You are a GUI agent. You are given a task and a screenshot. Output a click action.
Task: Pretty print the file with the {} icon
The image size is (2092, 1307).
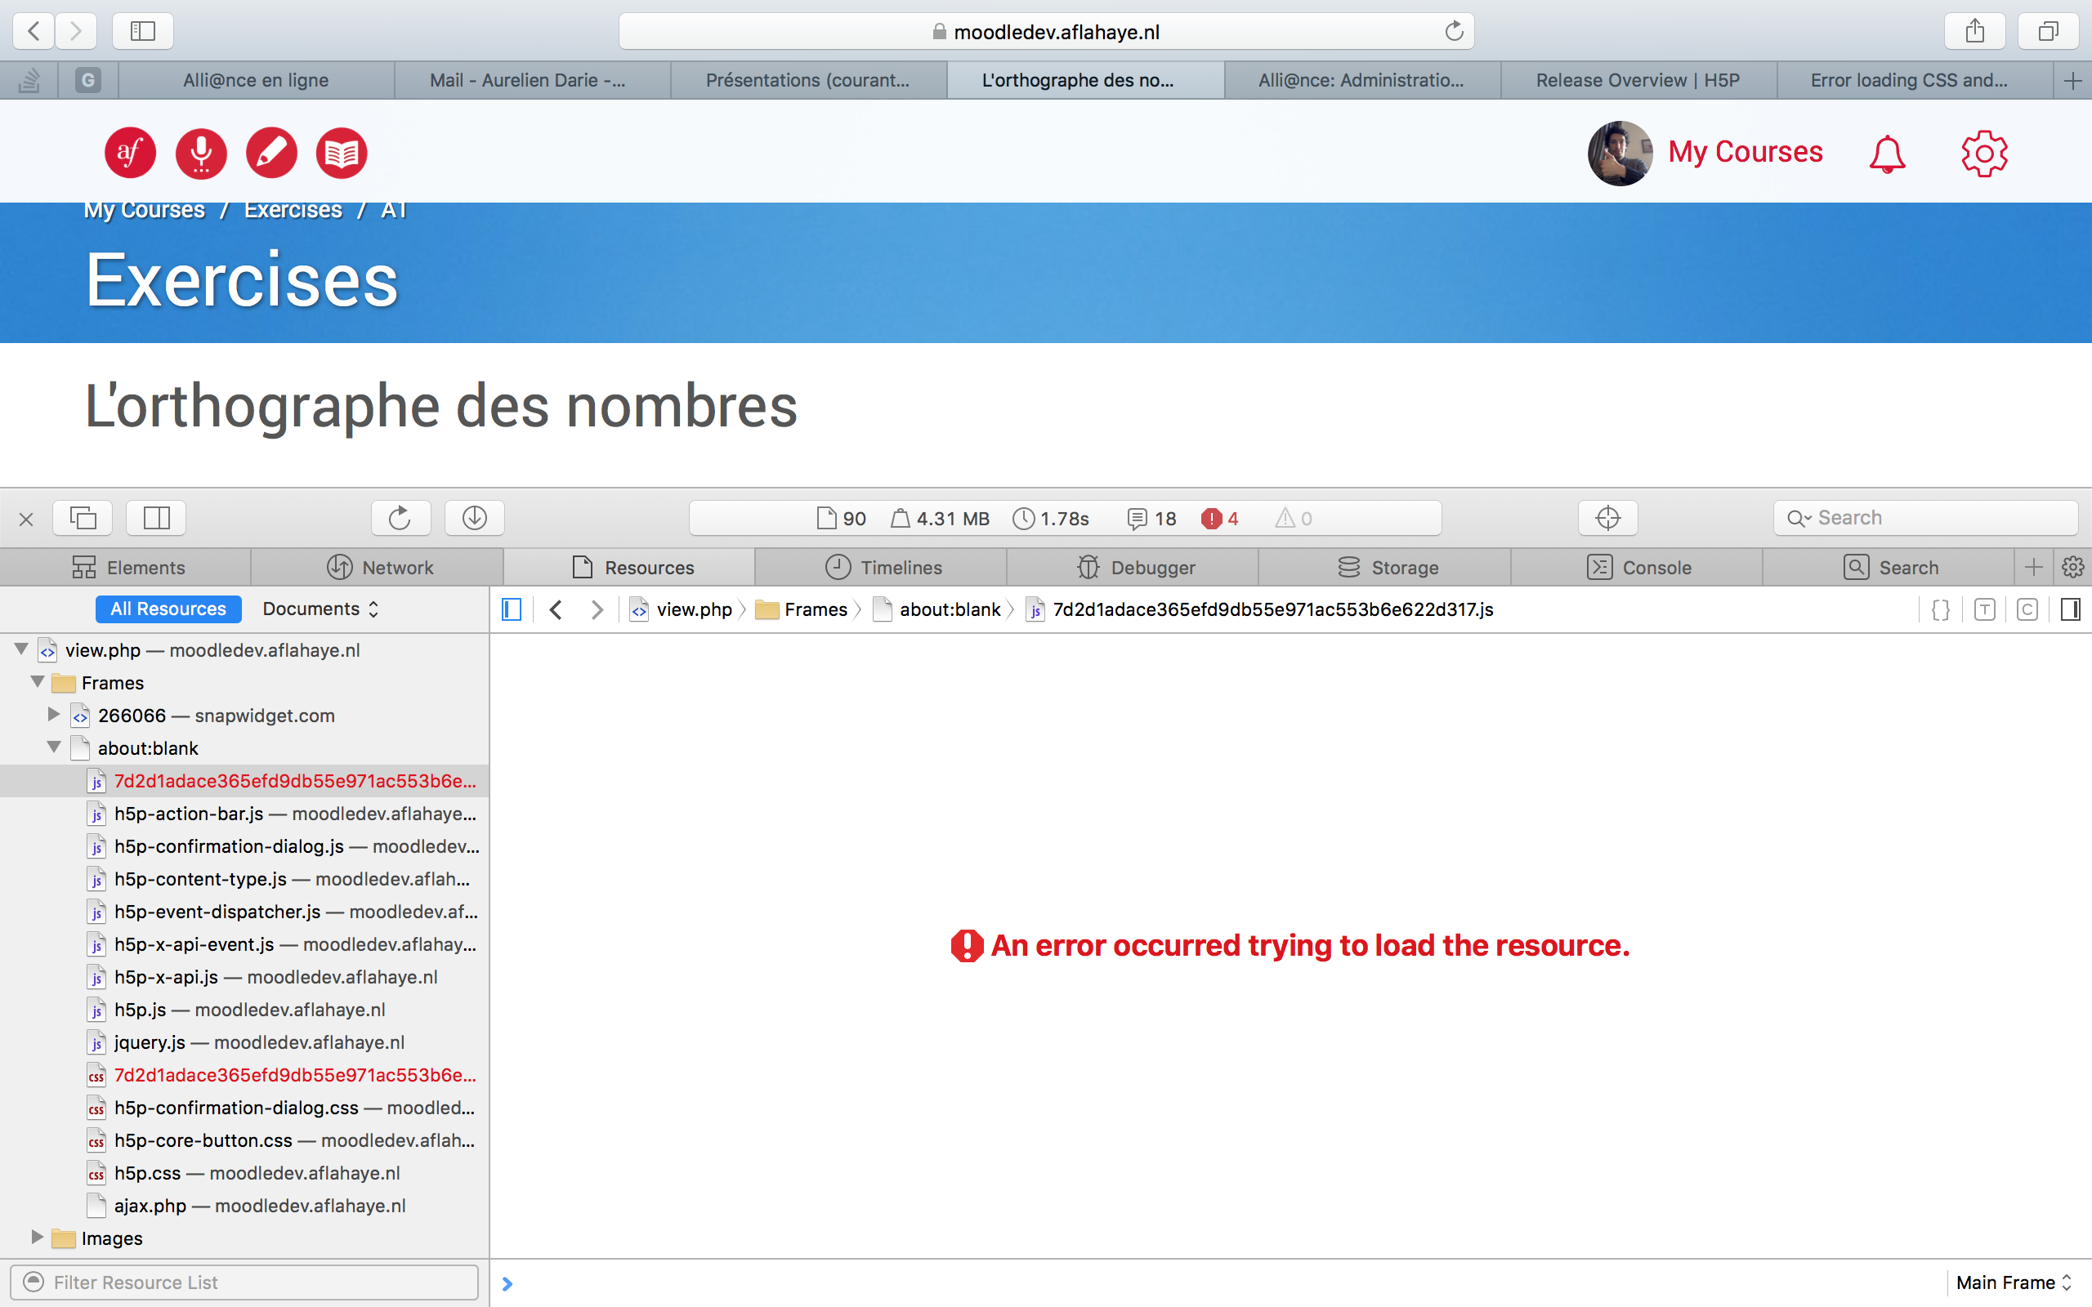1939,609
